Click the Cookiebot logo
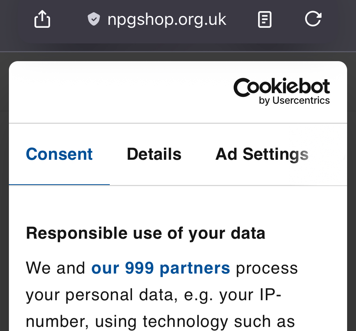Screen dimensions: 356x331 pos(281,91)
